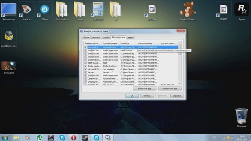Open Steam from the taskbar
Viewport: 251px width, 141px height.
tap(85, 137)
